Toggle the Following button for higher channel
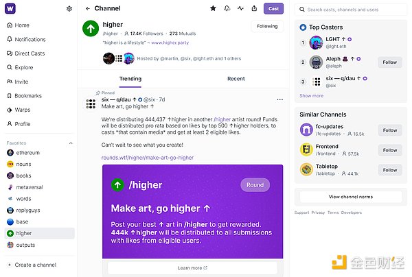The width and height of the screenshot is (412, 277). pos(267,26)
